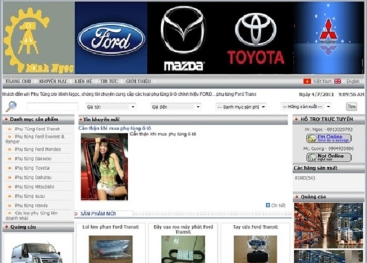The height and width of the screenshot is (263, 367).
Task: Switch language to English
Action: click(x=353, y=81)
